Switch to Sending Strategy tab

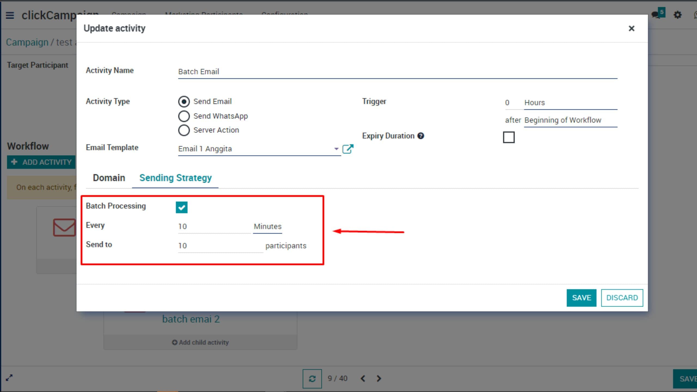click(175, 178)
